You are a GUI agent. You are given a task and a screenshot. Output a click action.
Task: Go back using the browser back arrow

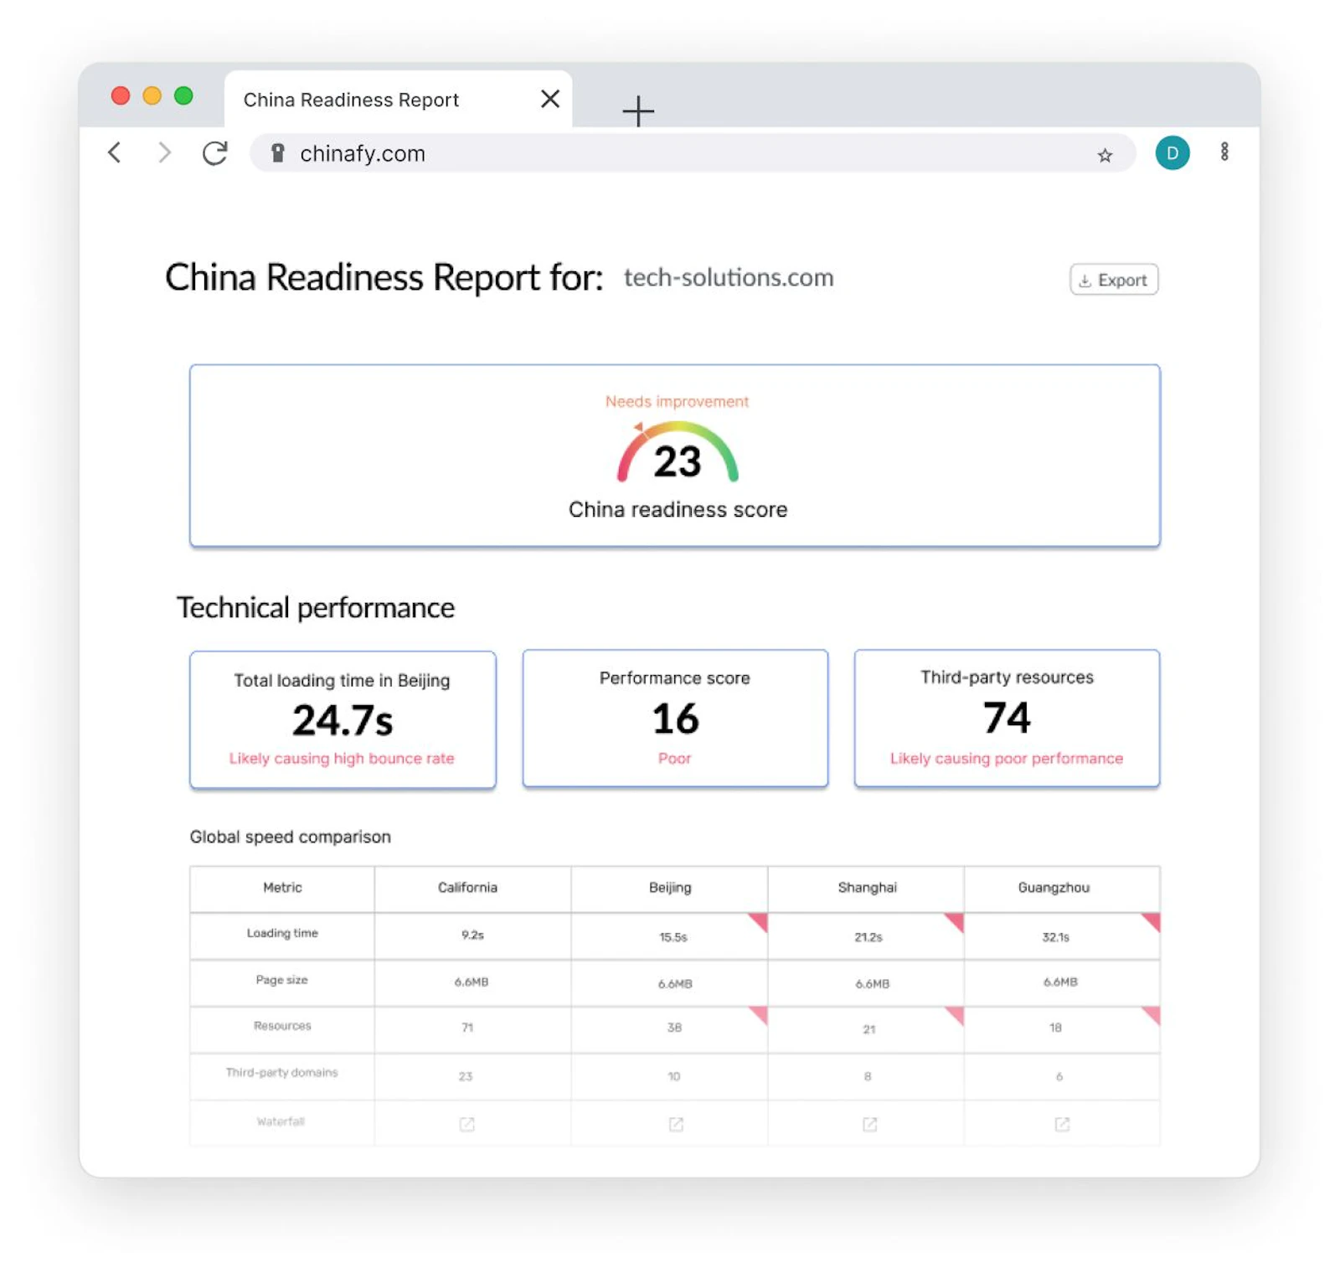pyautogui.click(x=115, y=152)
